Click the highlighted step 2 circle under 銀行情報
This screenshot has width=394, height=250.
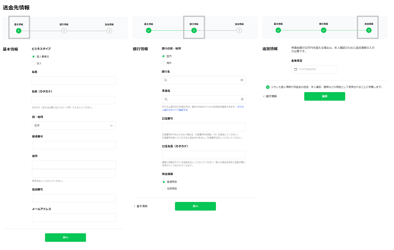(194, 31)
